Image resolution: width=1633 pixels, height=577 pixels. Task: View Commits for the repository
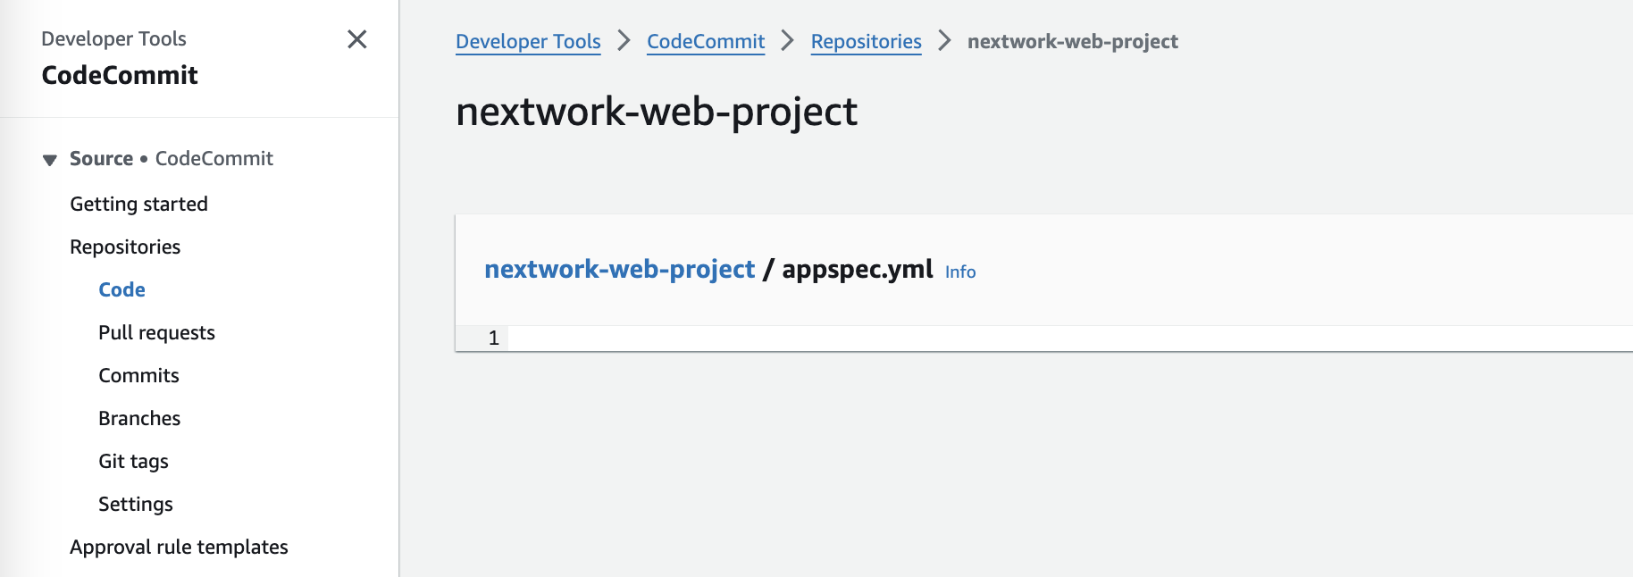click(x=138, y=375)
